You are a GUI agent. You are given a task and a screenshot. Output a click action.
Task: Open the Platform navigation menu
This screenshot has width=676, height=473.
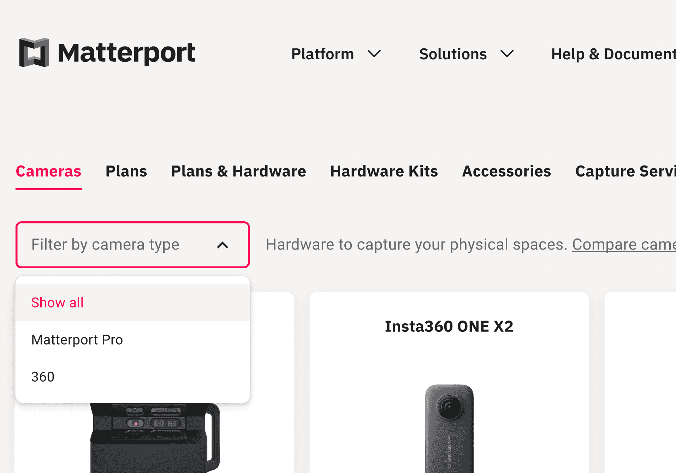click(322, 54)
